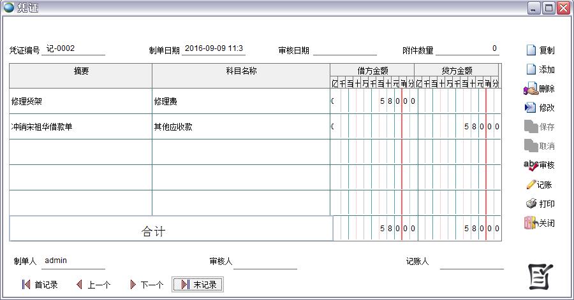
Task: Click the 添加 (Add) voucher icon
Action: (x=531, y=70)
